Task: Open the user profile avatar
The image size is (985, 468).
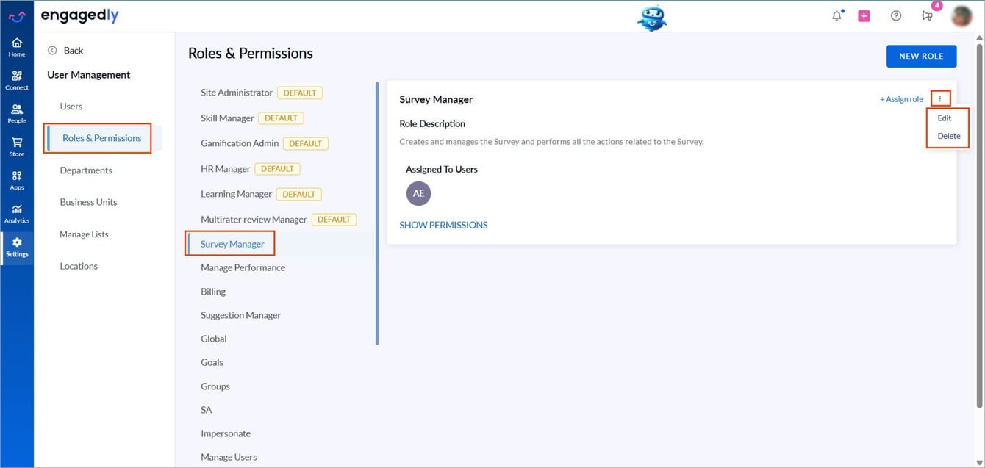Action: [x=961, y=15]
